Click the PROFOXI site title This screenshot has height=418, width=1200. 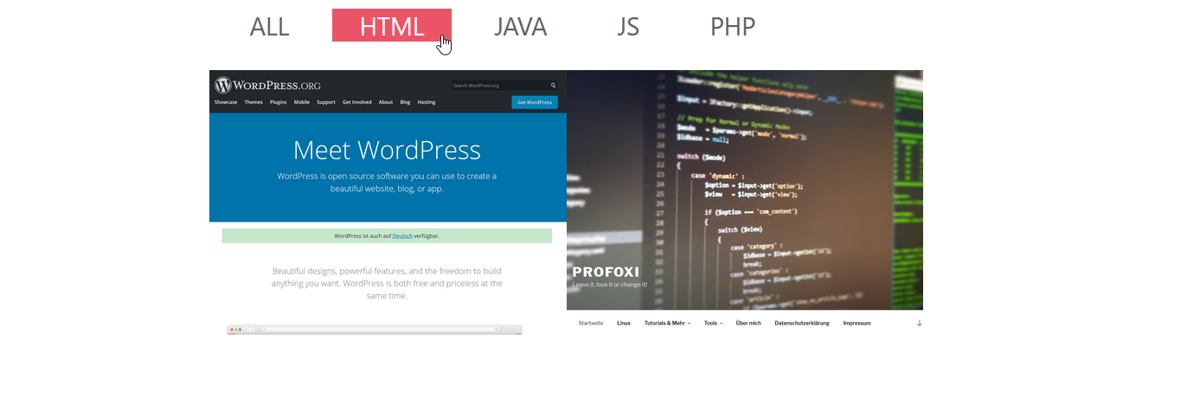click(606, 272)
